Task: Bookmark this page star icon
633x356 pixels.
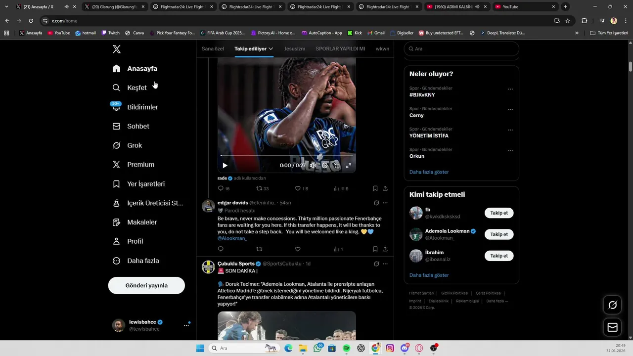Action: coord(568,21)
